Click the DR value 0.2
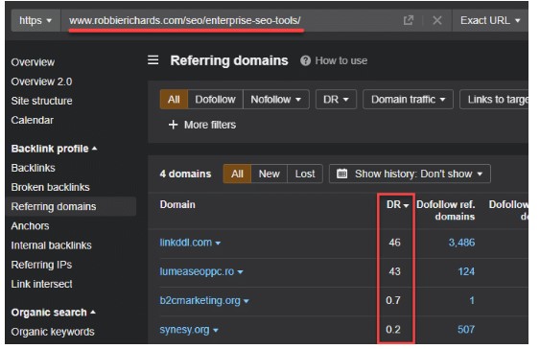 coord(393,330)
